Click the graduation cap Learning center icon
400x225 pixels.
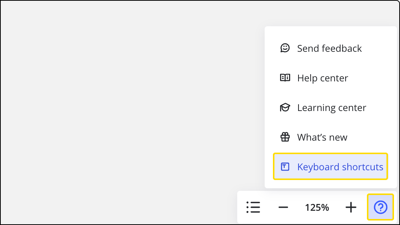pos(285,108)
